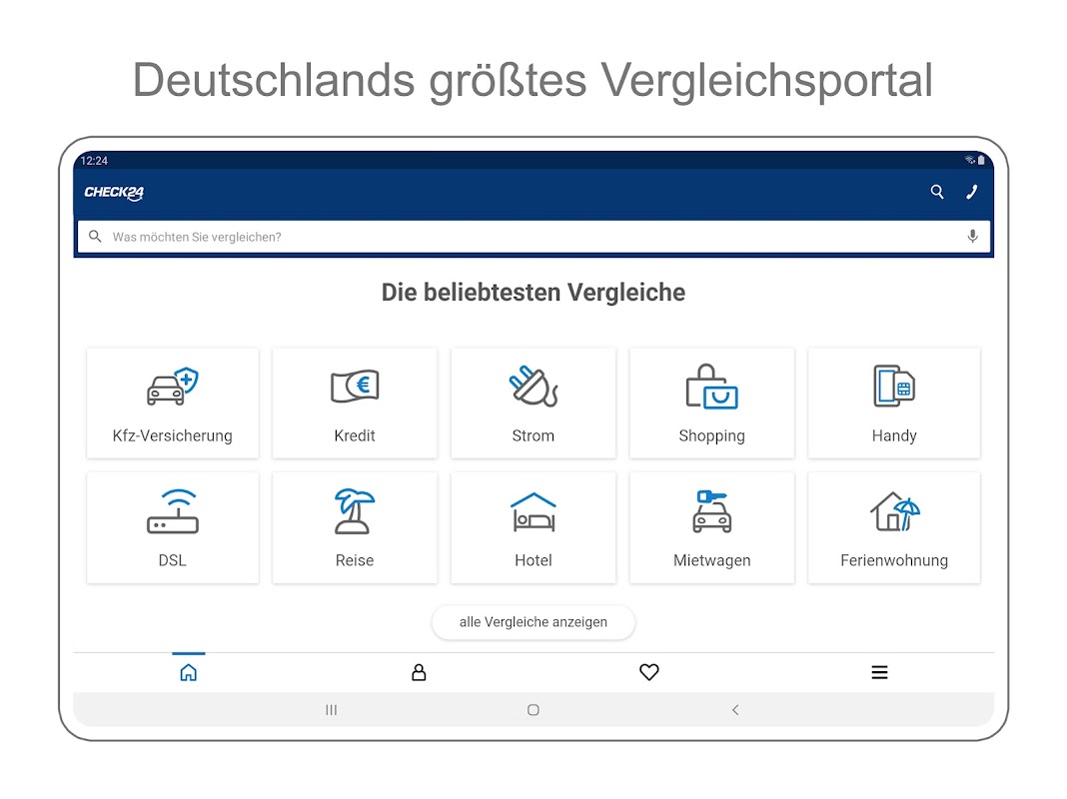Activate voice search microphone icon
1067x799 pixels.
(972, 237)
